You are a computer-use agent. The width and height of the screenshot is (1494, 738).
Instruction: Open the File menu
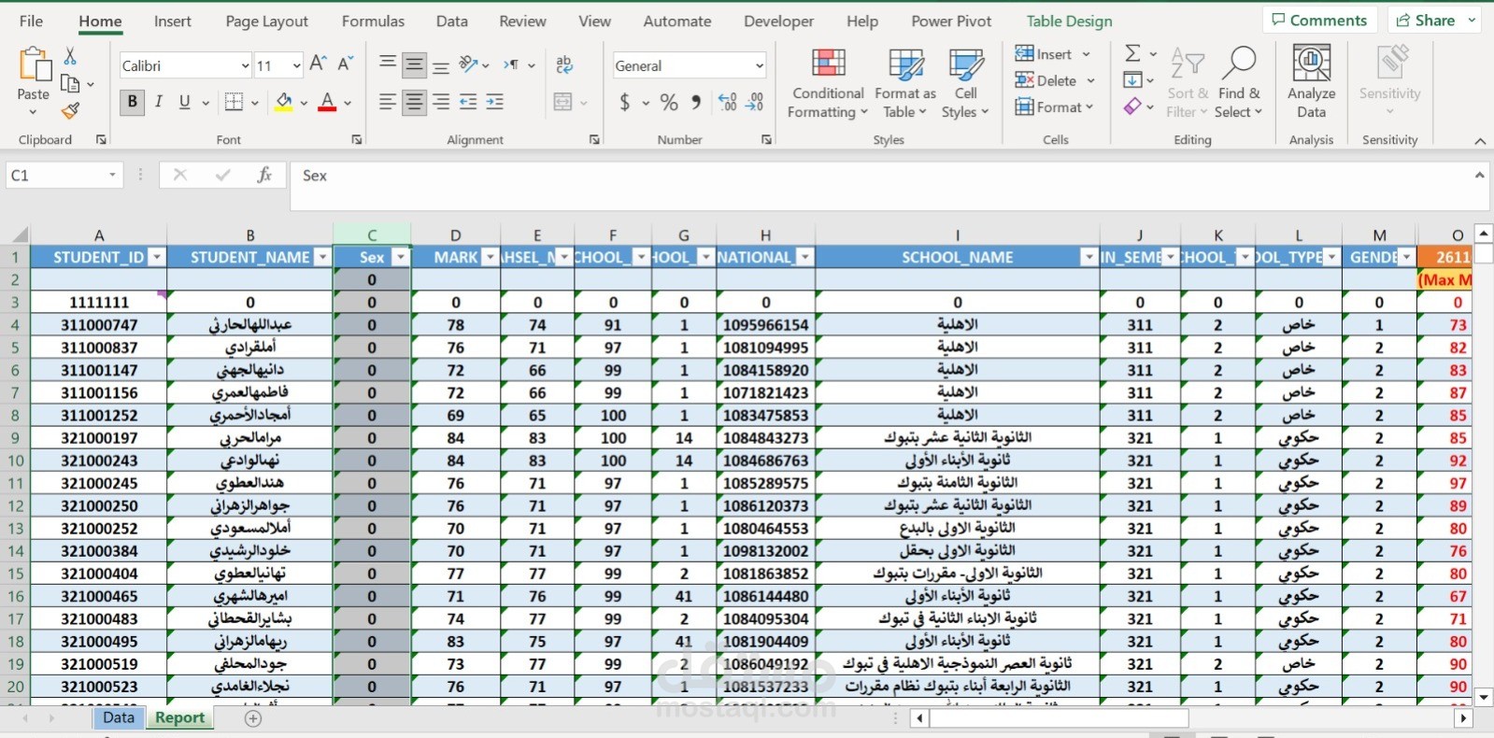[31, 21]
